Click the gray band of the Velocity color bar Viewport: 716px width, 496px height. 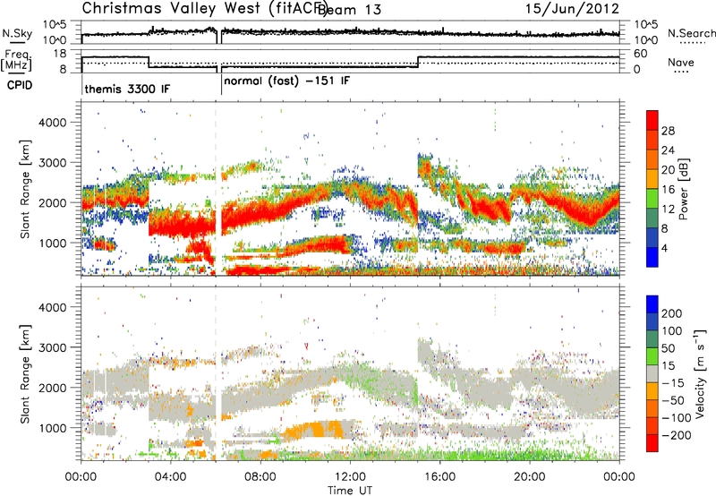(652, 374)
